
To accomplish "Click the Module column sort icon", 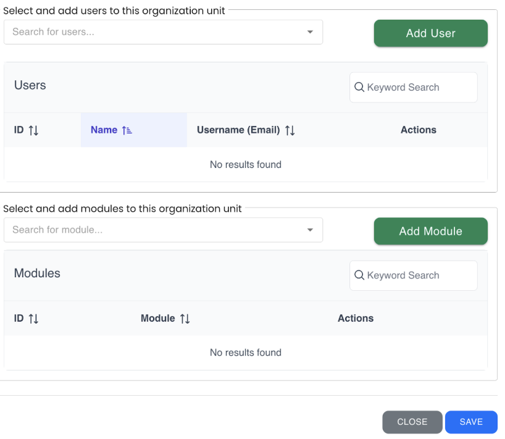I will [x=185, y=319].
